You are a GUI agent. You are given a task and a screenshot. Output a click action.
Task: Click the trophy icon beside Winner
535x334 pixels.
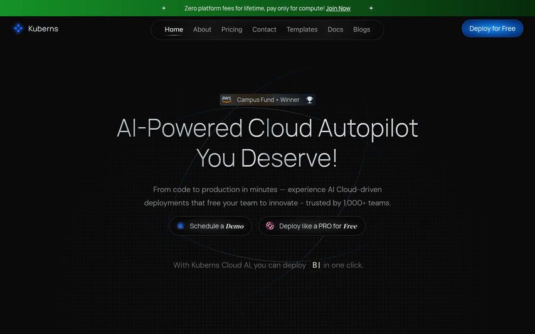309,100
